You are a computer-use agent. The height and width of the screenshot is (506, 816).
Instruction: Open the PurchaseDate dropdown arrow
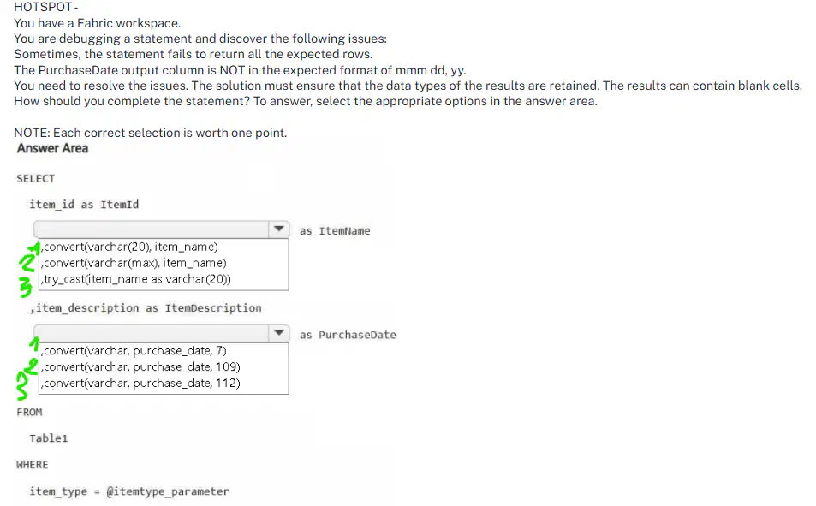click(x=279, y=333)
